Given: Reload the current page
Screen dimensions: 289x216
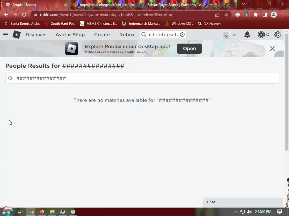Looking at the screenshot, I should 24,15.
